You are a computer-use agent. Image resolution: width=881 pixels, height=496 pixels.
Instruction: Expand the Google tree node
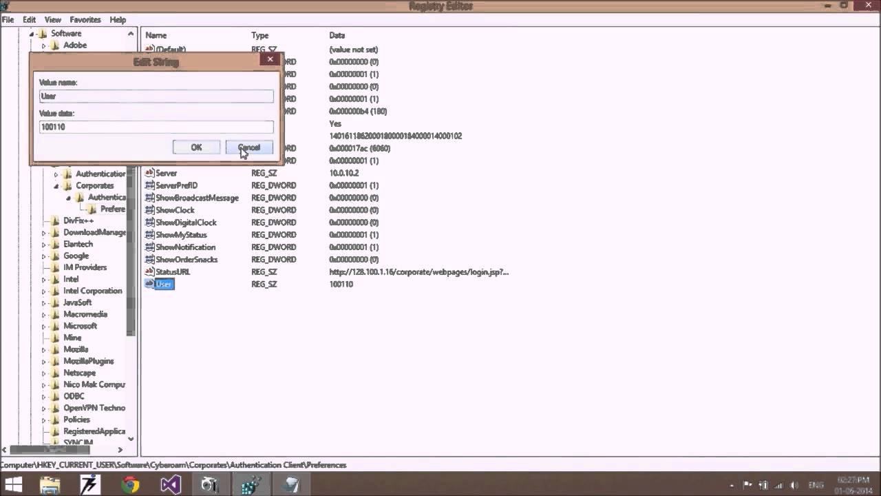click(x=43, y=256)
